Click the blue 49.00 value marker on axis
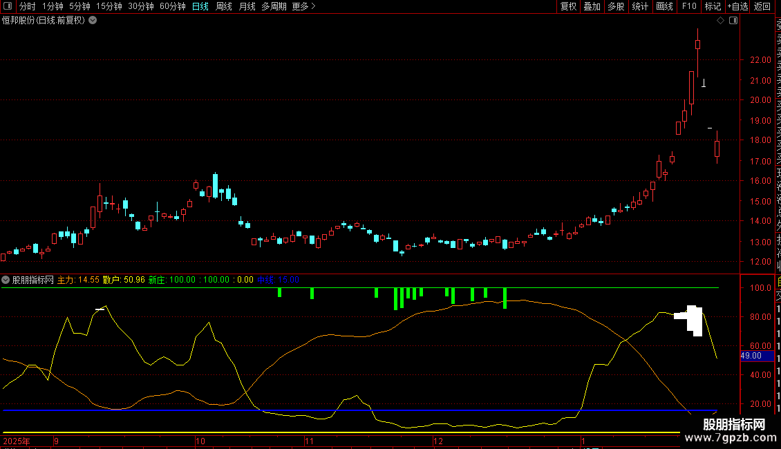The width and height of the screenshot is (781, 449). [751, 356]
